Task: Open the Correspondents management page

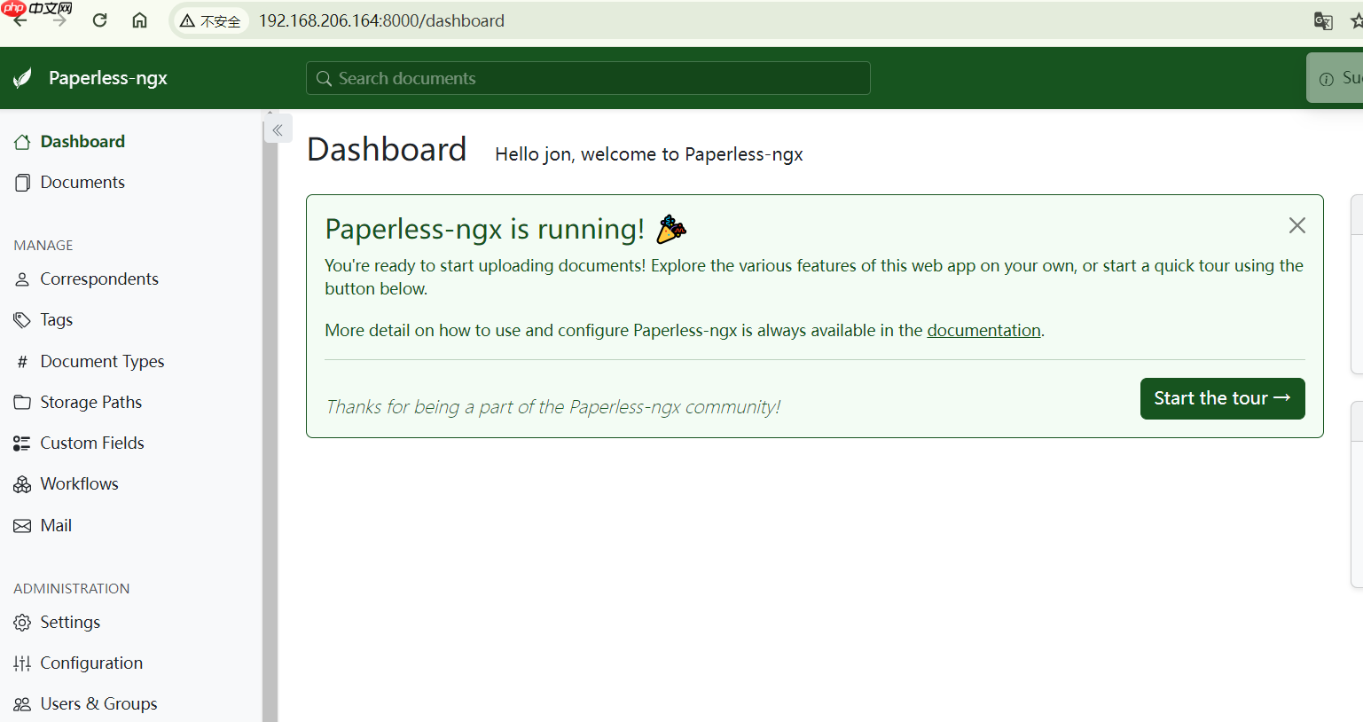Action: point(99,279)
